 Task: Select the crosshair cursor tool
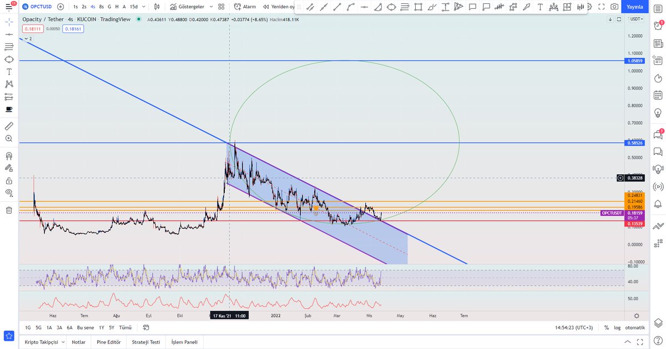(x=9, y=21)
